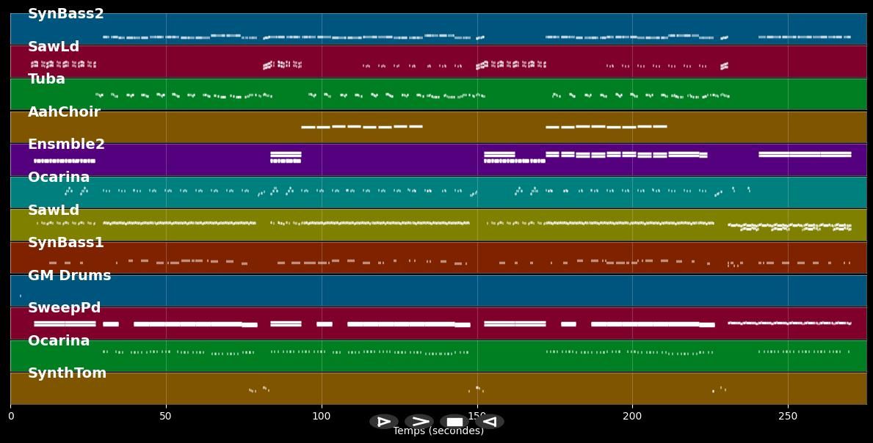
Task: Click the SynBass1 track label
Action: 66,243
